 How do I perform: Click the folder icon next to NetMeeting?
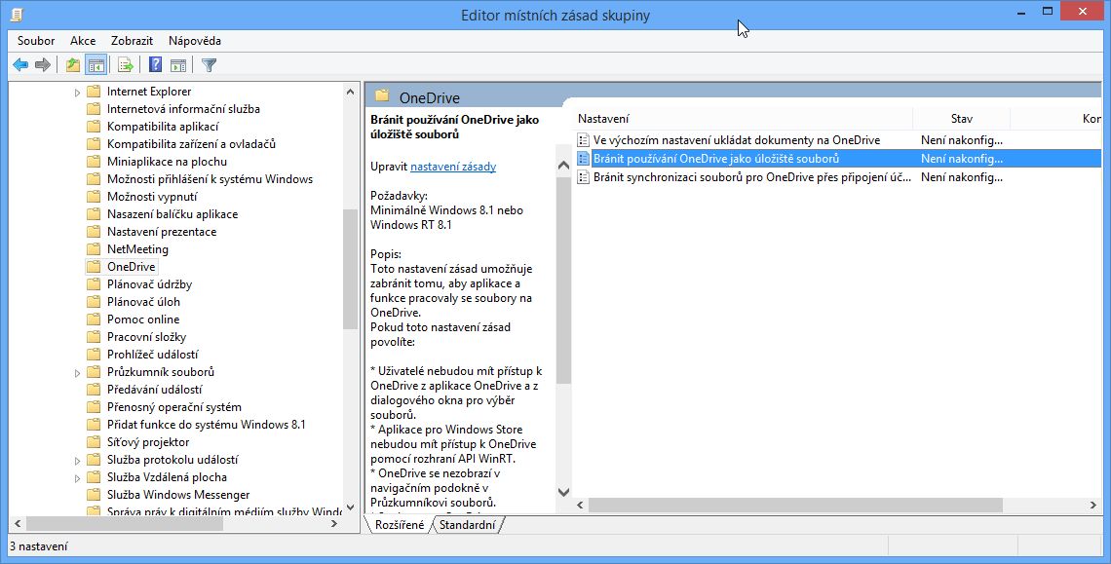(x=94, y=249)
